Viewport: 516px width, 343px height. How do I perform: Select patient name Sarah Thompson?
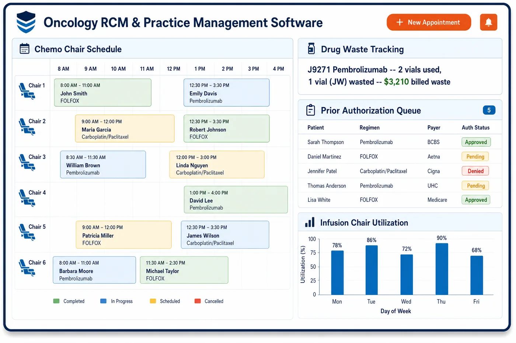[x=325, y=142]
